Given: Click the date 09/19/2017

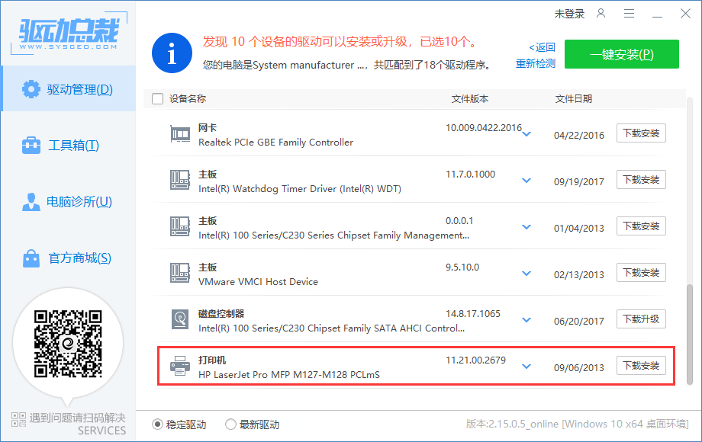Looking at the screenshot, I should pos(579,181).
